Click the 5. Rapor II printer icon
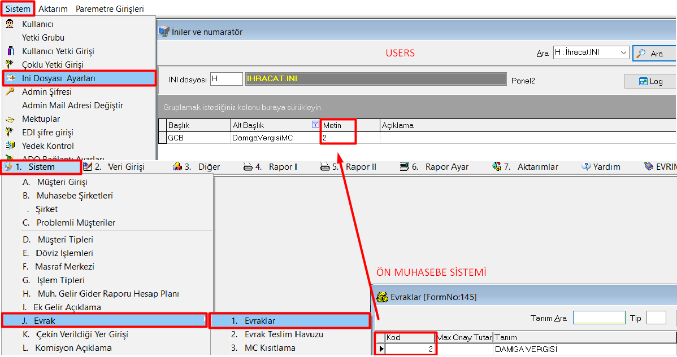 (x=325, y=166)
